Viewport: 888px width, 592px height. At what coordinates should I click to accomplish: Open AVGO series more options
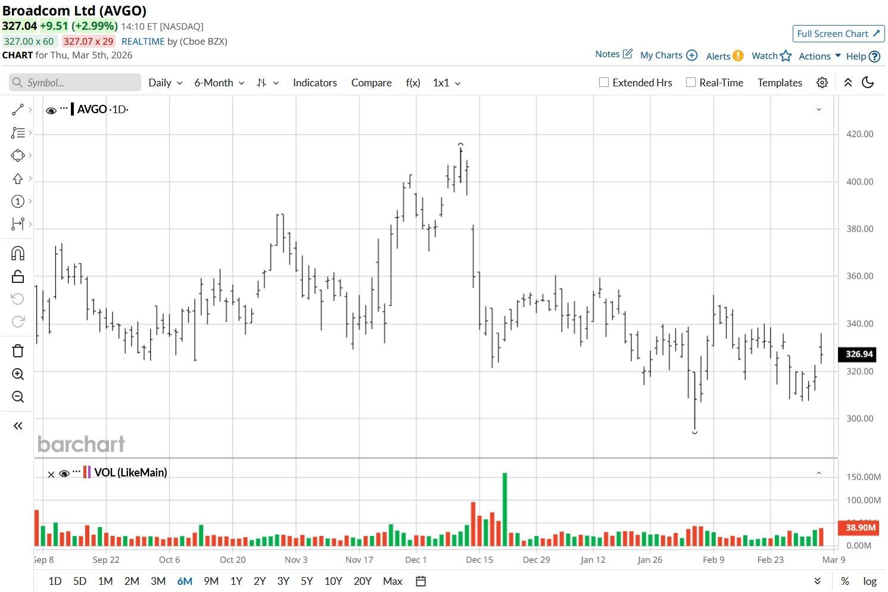[x=64, y=108]
